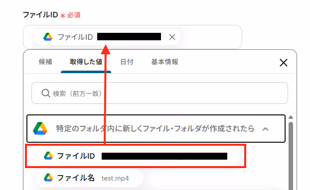Select the ファイル名 test.mp4 value
The width and height of the screenshot is (310, 190).
pos(89,178)
